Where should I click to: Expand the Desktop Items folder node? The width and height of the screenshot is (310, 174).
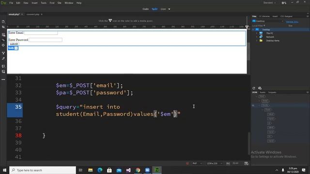pyautogui.click(x=257, y=41)
